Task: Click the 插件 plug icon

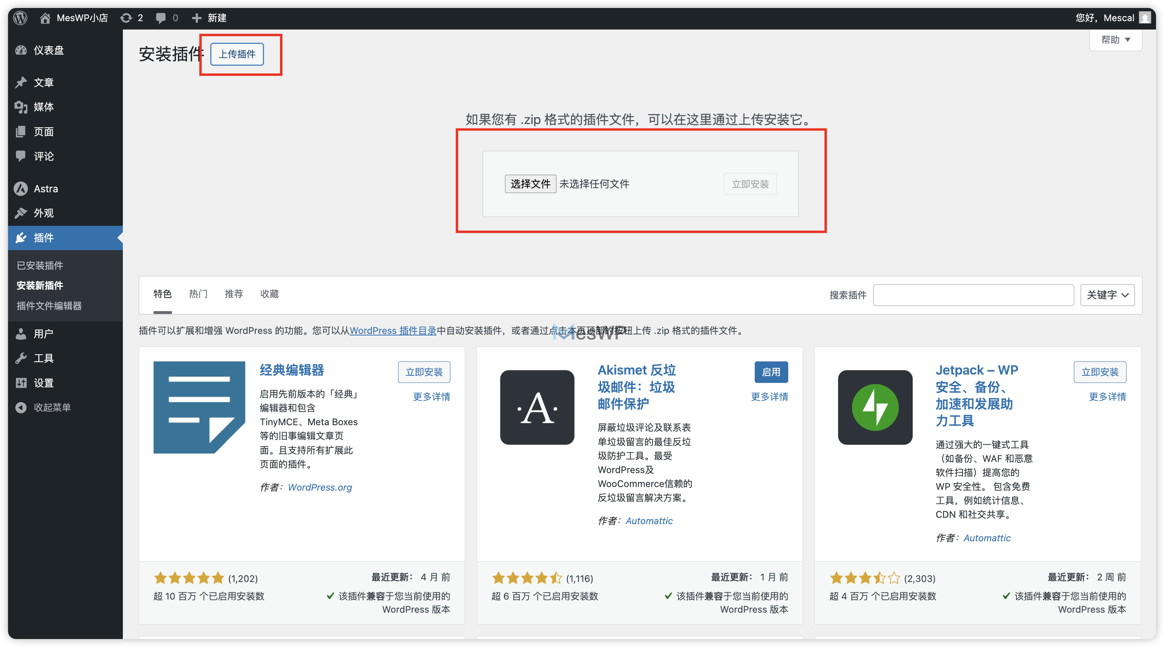Action: pos(21,238)
